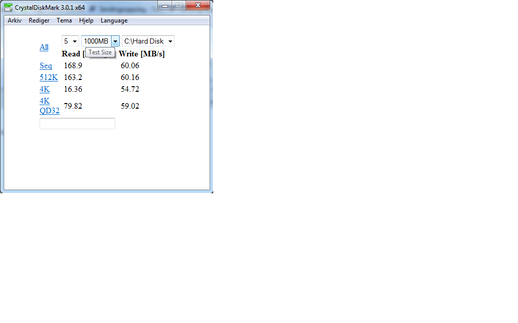Open the Rediger menu
The height and width of the screenshot is (323, 518).
[39, 21]
